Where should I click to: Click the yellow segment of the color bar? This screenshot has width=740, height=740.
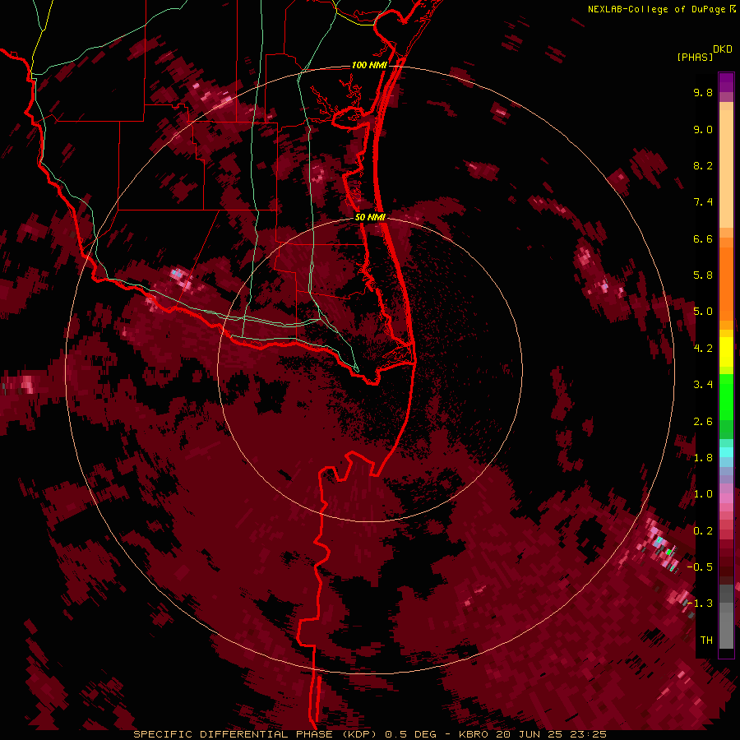coord(726,351)
